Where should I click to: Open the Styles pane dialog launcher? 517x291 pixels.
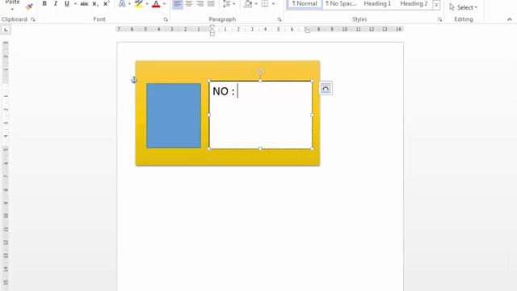click(439, 19)
